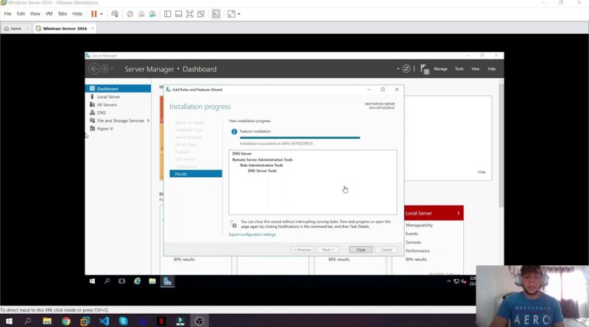Screen dimensions: 589x327
Task: Open the Manage menu in Server Manager
Action: pyautogui.click(x=440, y=69)
